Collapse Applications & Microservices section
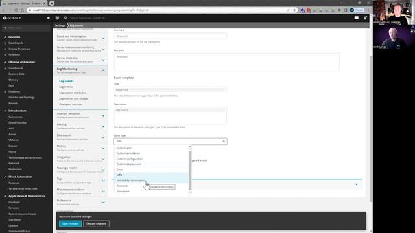This screenshot has height=233, width=415. (x=5, y=196)
